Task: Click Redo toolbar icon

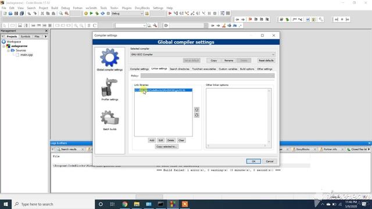Action: [x=35, y=13]
